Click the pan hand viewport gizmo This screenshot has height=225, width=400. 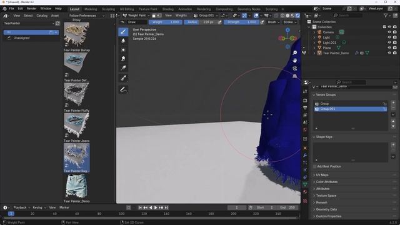tap(294, 61)
